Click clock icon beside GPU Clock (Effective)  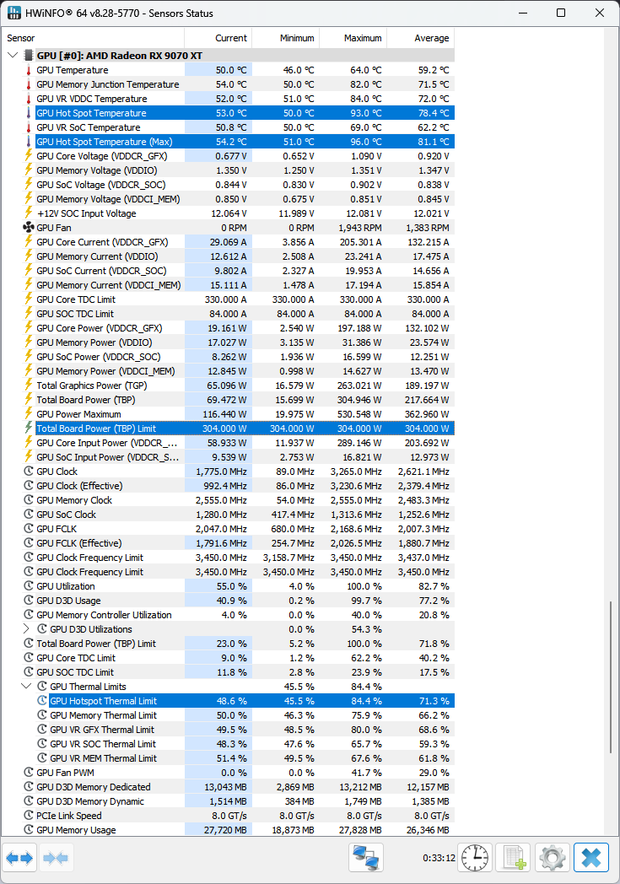coord(28,485)
